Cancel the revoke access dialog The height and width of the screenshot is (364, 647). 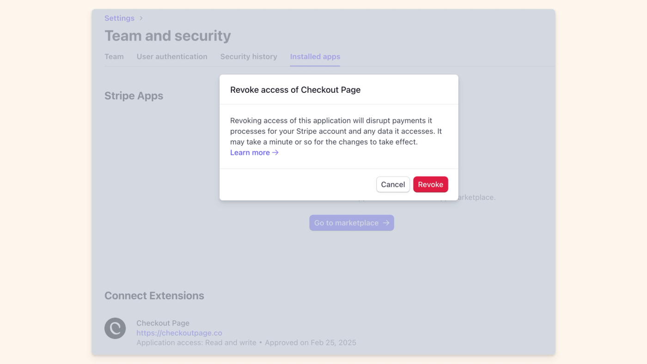[393, 184]
